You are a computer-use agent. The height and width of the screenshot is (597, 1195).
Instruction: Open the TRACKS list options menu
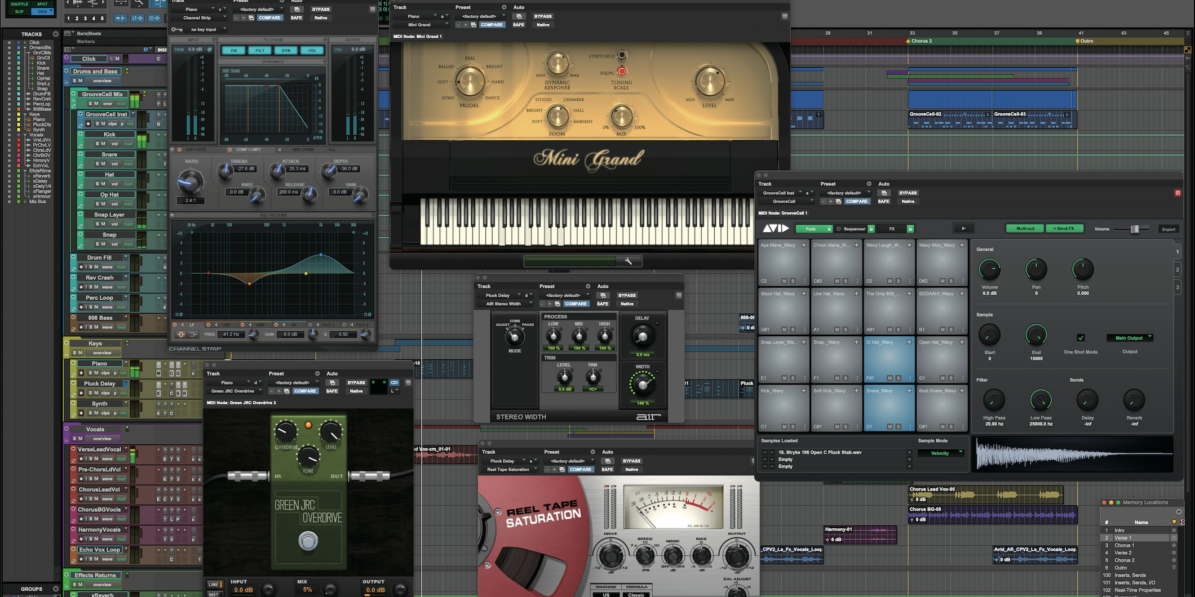(x=55, y=34)
